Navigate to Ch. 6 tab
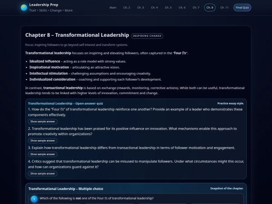The height and width of the screenshot is (204, 272). (x=182, y=8)
